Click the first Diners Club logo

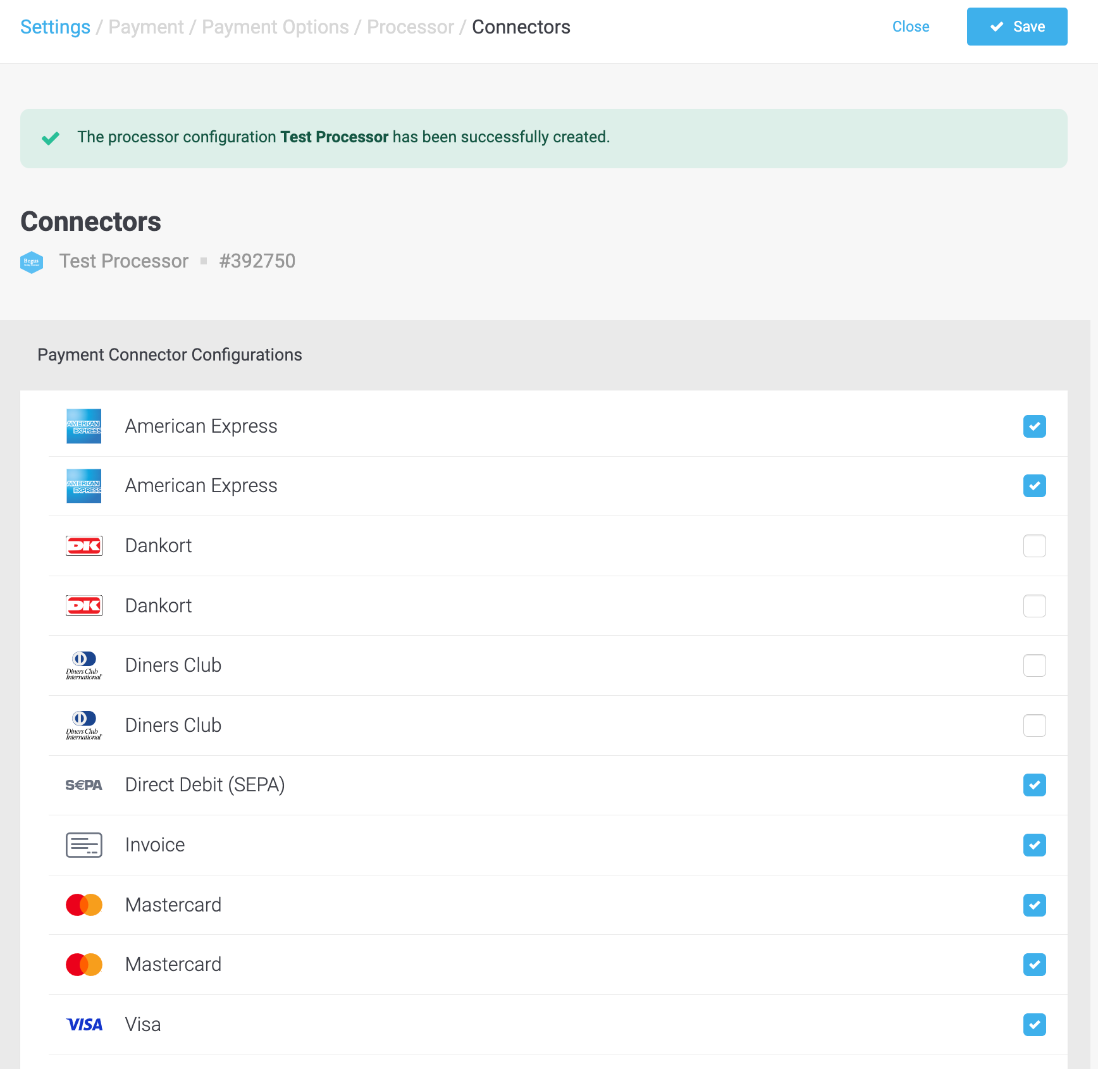(83, 665)
